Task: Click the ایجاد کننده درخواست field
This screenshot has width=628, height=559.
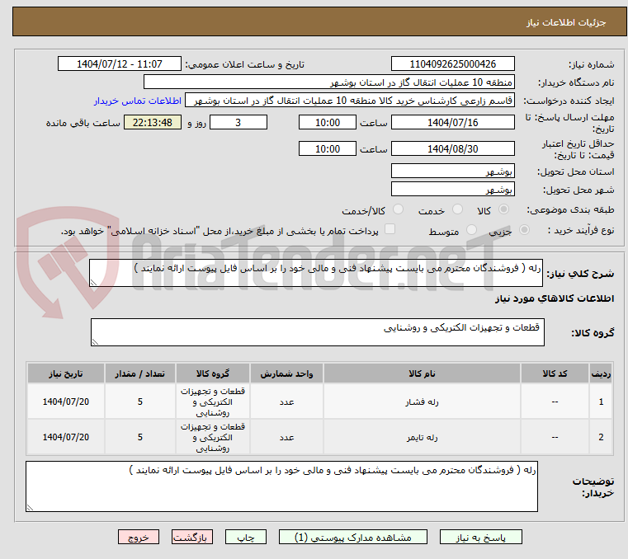Action: coord(350,101)
